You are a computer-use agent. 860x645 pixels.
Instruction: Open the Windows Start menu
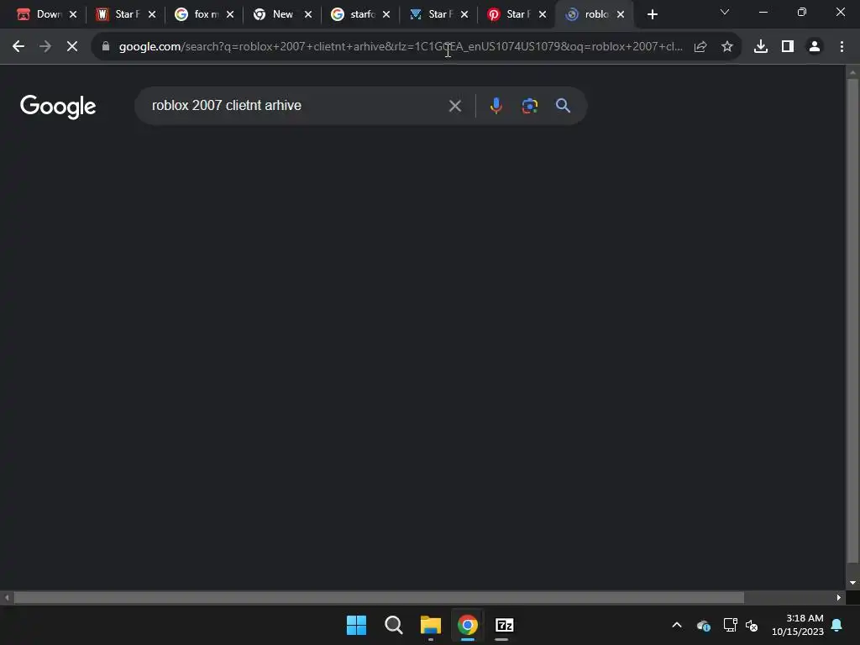pyautogui.click(x=356, y=625)
